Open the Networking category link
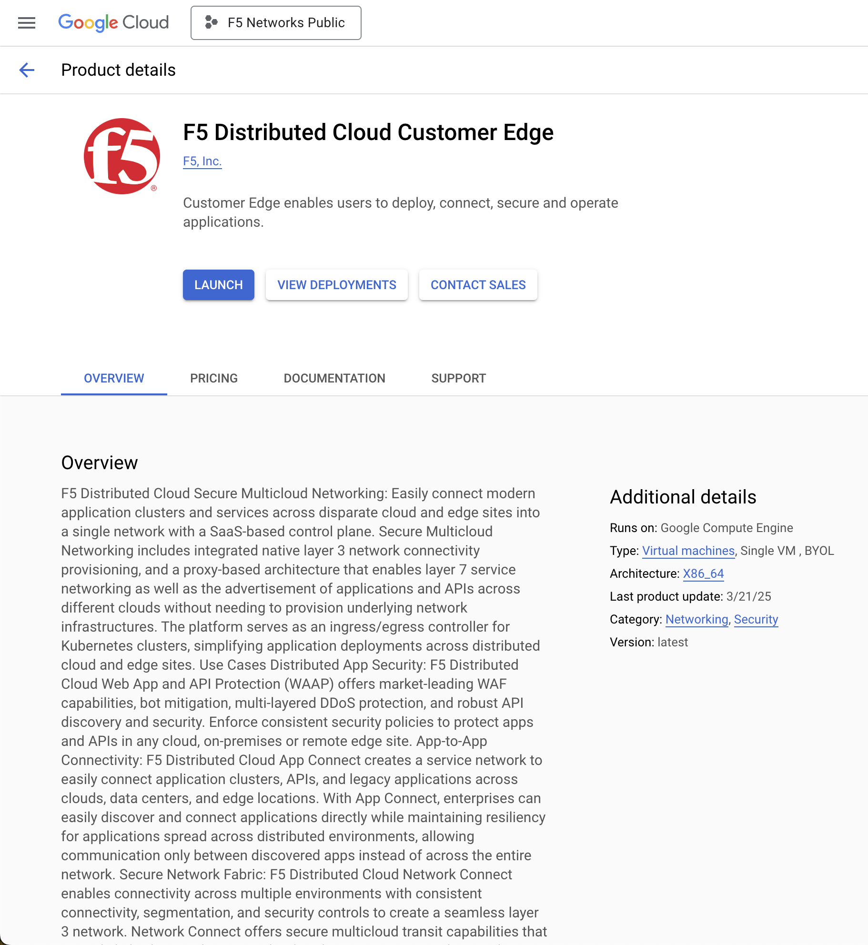This screenshot has height=945, width=868. click(696, 619)
